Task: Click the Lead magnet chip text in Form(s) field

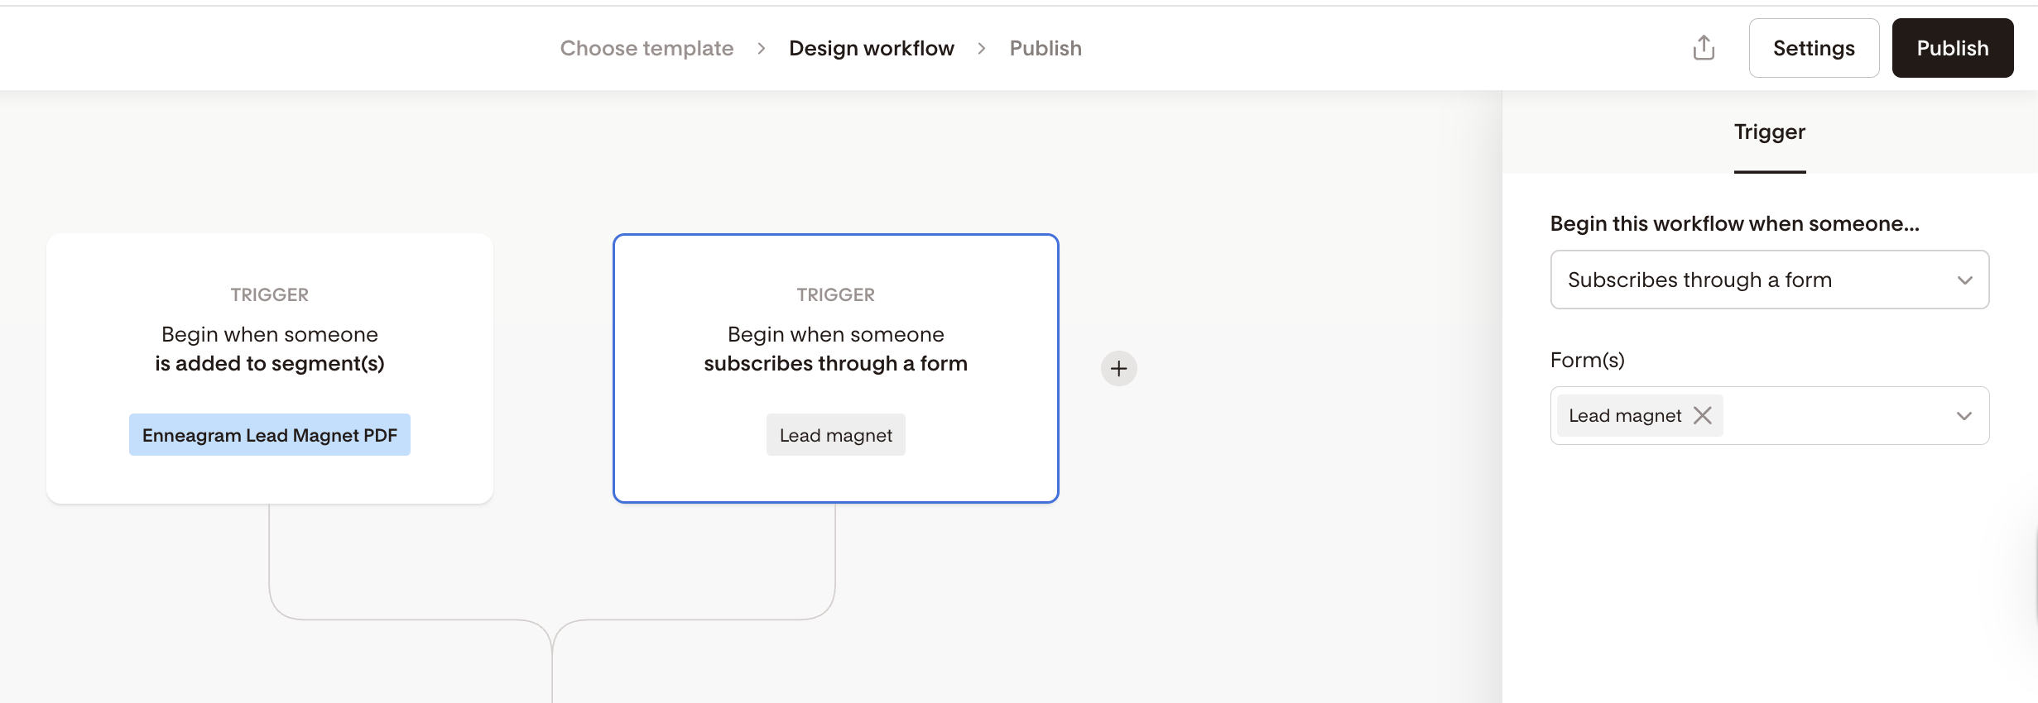Action: [x=1624, y=416]
